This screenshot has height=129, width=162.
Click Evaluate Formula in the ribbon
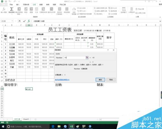[113, 14]
